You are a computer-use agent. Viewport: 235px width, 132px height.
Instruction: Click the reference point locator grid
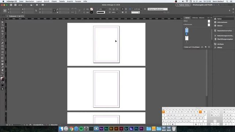click(5, 11)
